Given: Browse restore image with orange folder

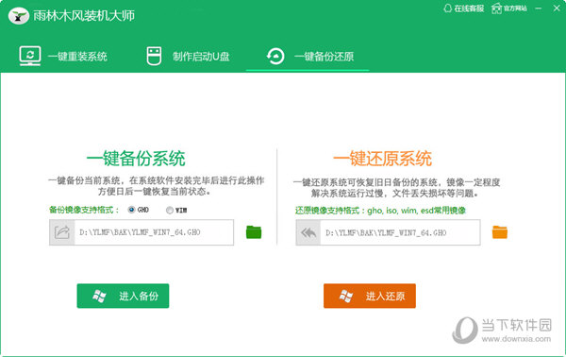Looking at the screenshot, I should point(500,232).
